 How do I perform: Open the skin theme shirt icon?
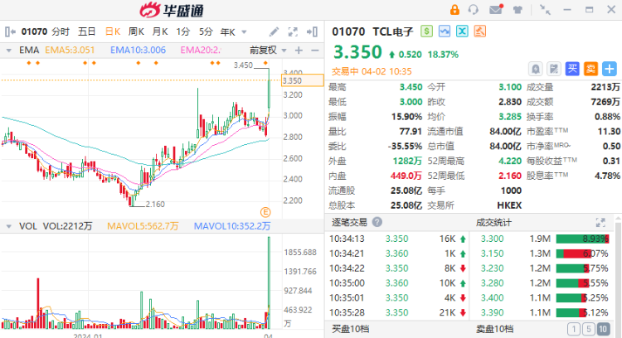pyautogui.click(x=518, y=10)
